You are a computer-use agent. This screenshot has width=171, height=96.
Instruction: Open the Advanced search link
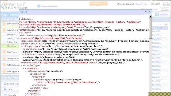click(164, 14)
